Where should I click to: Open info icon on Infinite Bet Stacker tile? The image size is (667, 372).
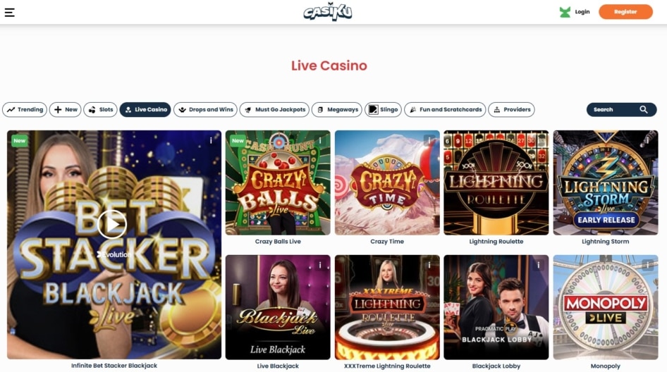click(211, 140)
